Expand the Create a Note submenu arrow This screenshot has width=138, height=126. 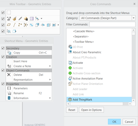[50, 66]
